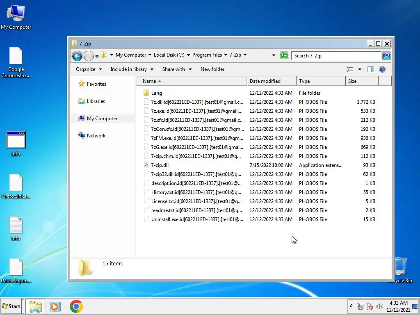
Task: Select Network in the navigation pane
Action: coord(92,135)
